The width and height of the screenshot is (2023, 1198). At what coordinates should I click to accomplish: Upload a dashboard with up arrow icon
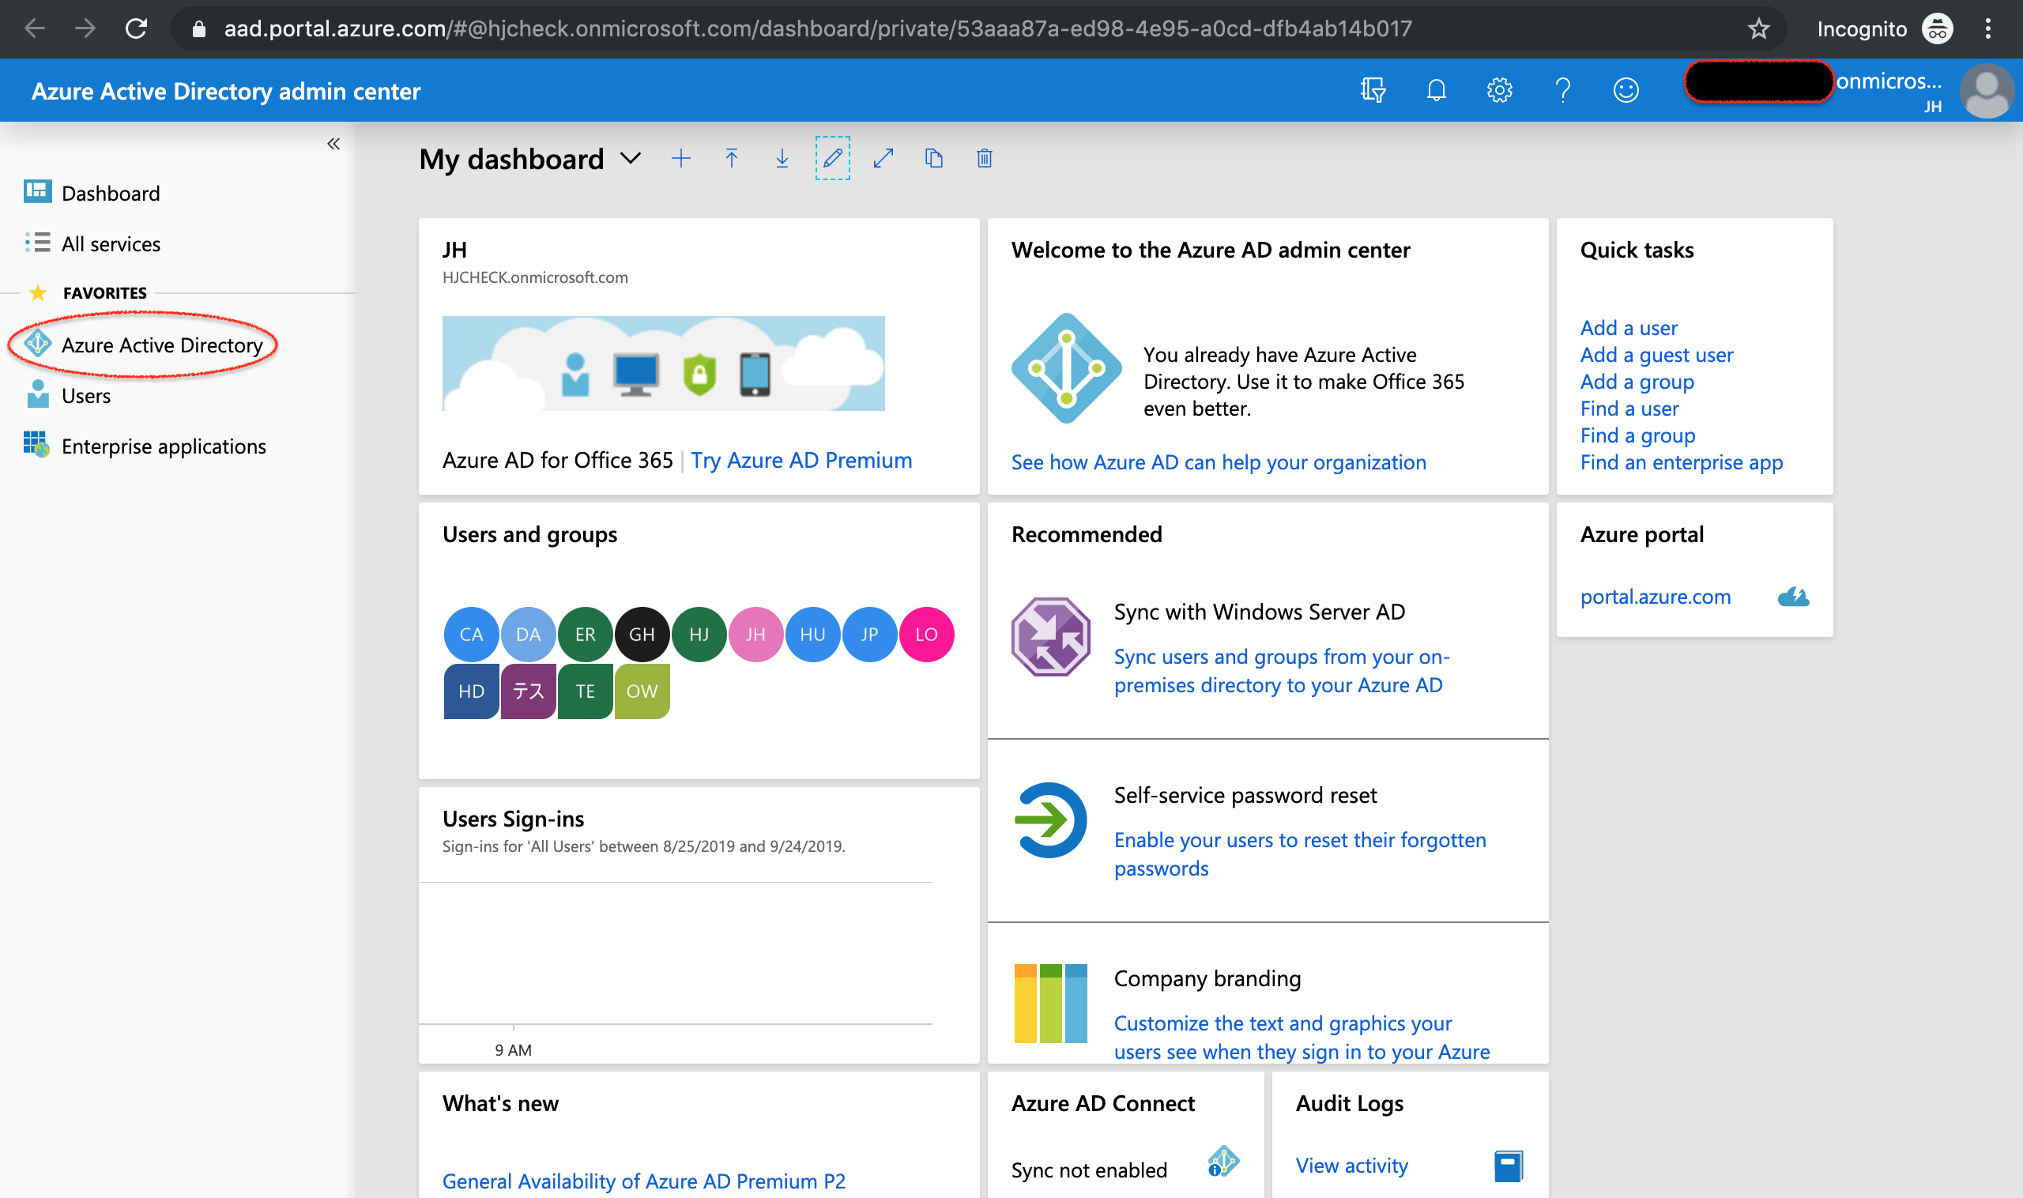click(732, 158)
